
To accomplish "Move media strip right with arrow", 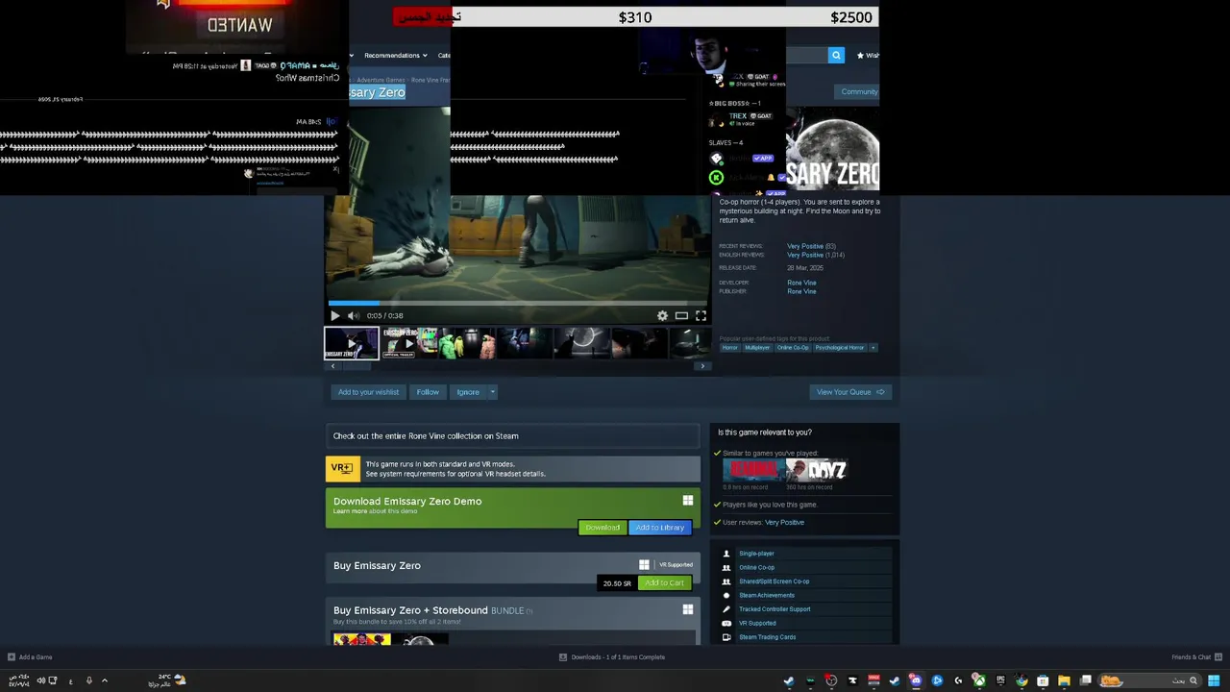I will click(x=702, y=366).
